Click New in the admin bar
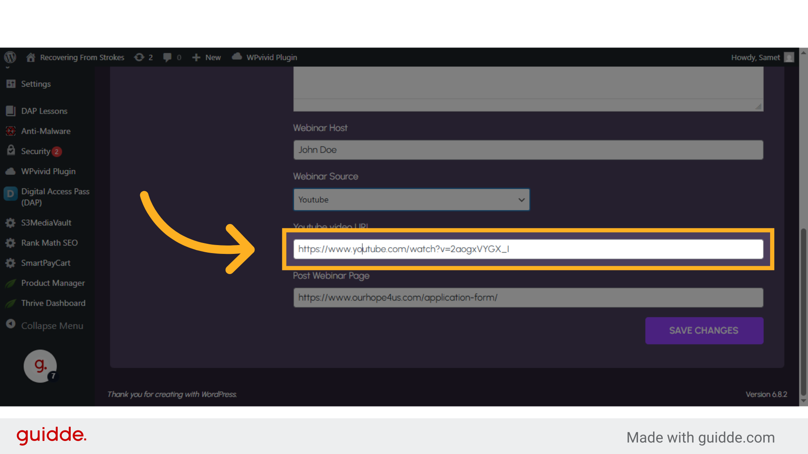This screenshot has width=808, height=454. [213, 58]
